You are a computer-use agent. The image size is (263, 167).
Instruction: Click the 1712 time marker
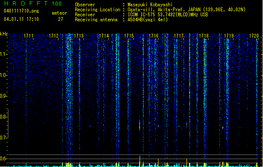point(54,36)
